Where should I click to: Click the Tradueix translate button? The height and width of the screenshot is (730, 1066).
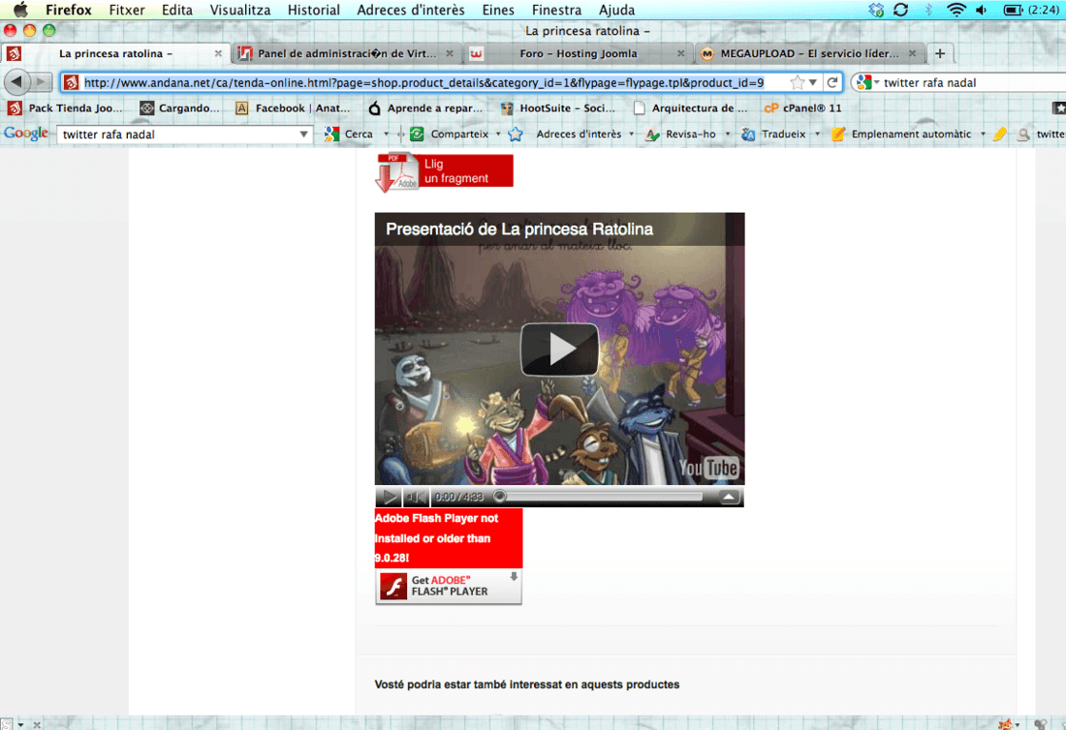773,134
